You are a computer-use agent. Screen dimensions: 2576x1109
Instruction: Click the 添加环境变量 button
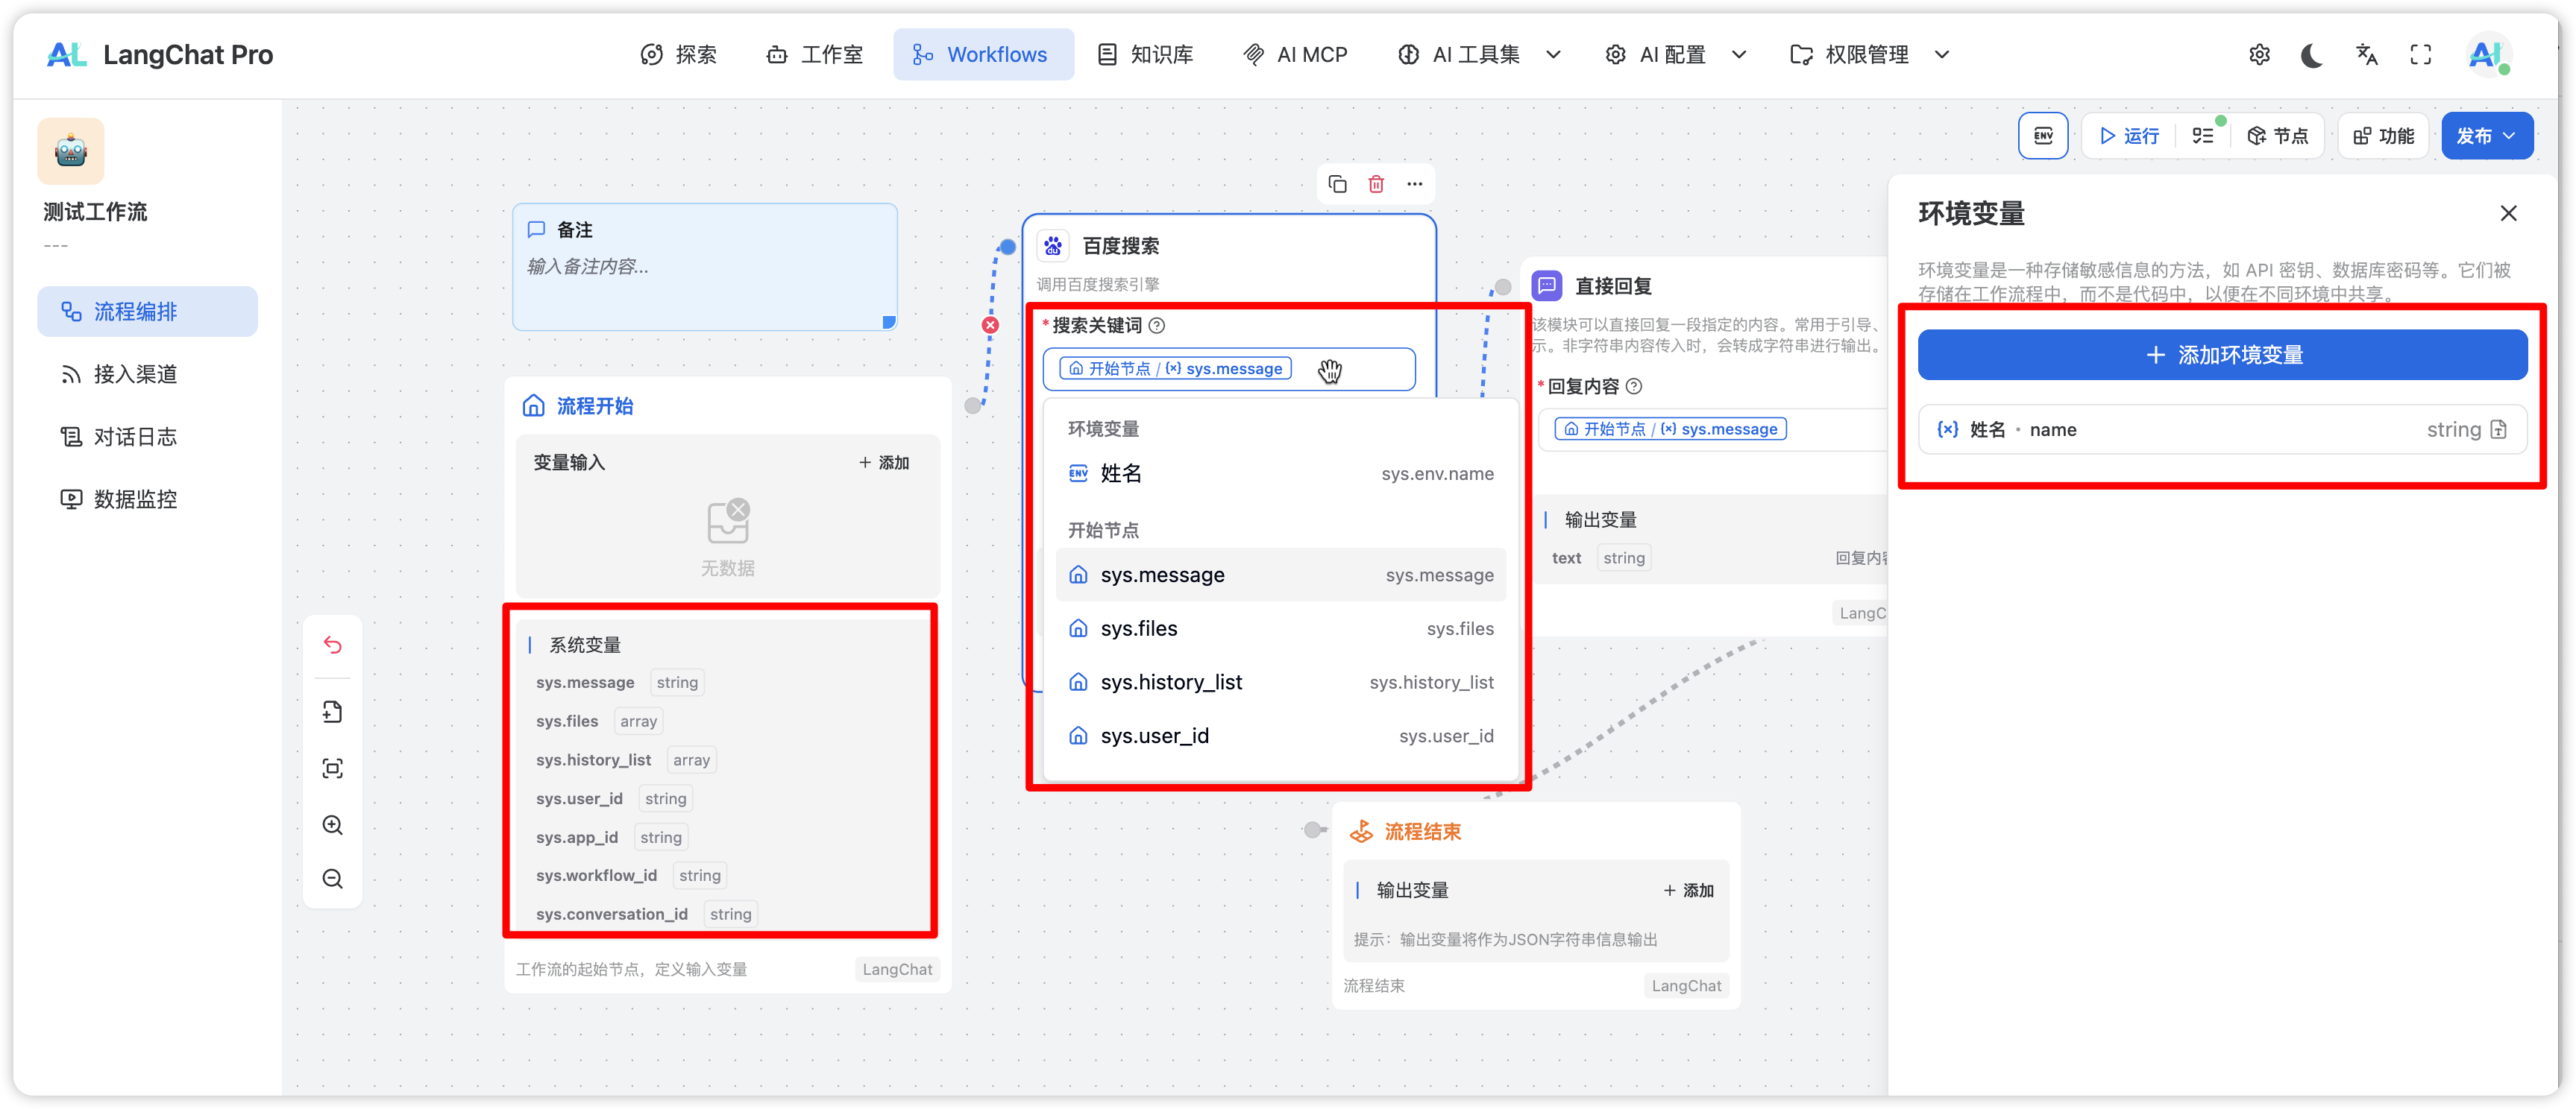click(2222, 356)
